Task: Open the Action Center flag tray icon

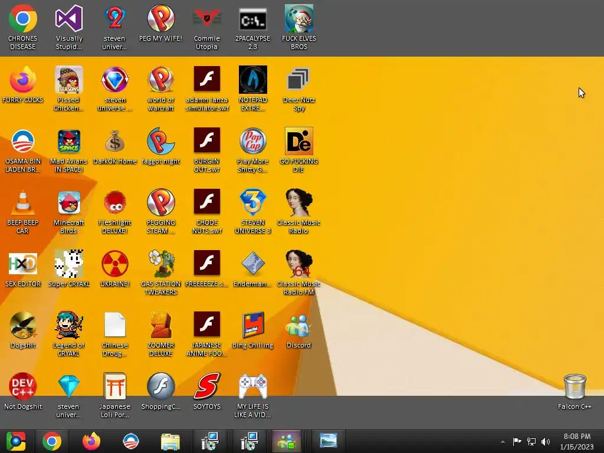Action: tap(517, 441)
